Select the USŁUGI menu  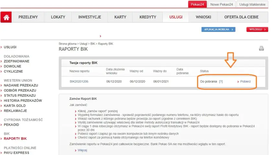click(x=176, y=17)
